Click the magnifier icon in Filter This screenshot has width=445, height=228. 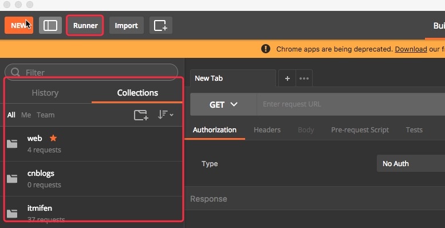pos(15,72)
